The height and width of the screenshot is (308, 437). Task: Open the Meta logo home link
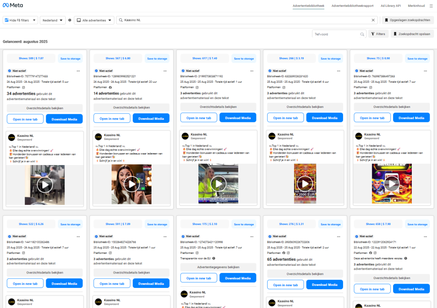pyautogui.click(x=13, y=5)
